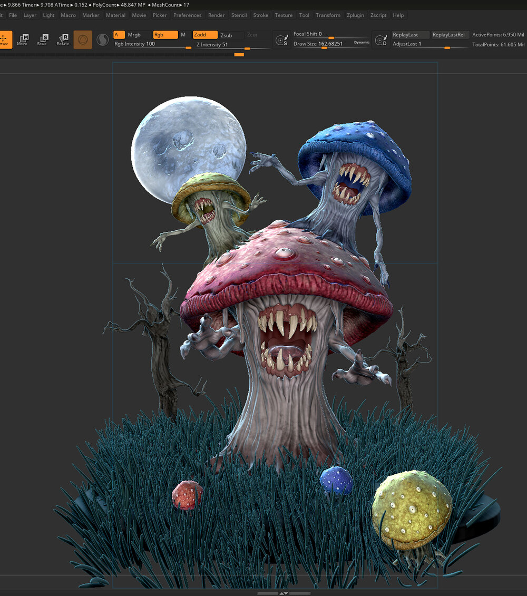Click the orange shelf position indicator
Screen dimensions: 527x596
[239, 55]
